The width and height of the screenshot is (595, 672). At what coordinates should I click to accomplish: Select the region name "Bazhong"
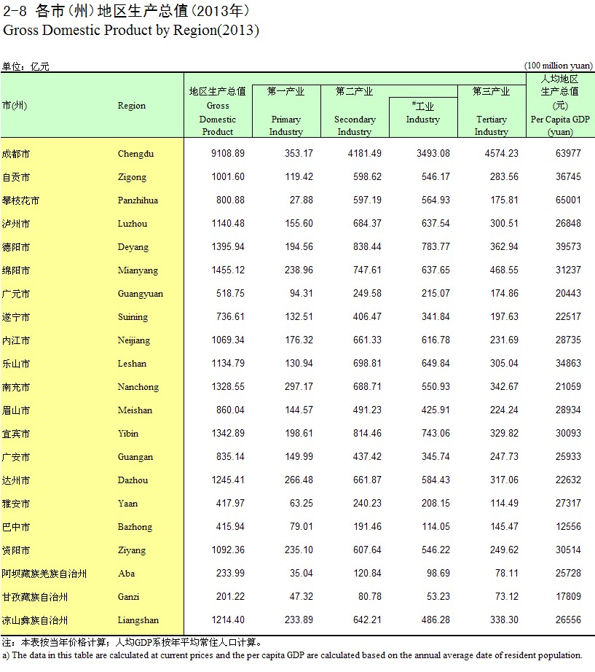coord(135,527)
